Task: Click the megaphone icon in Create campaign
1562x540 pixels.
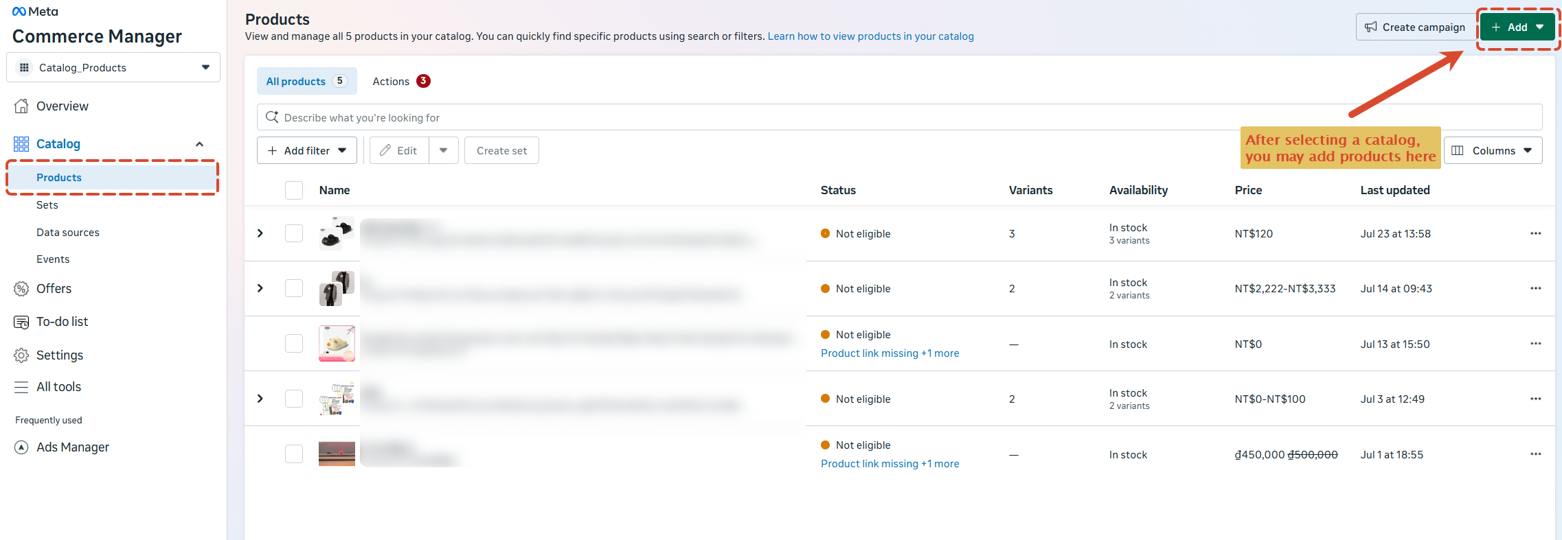Action: [x=1371, y=27]
